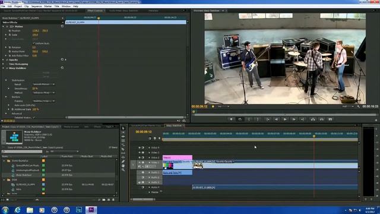Click the Rotation stopwatch icon

[9, 48]
